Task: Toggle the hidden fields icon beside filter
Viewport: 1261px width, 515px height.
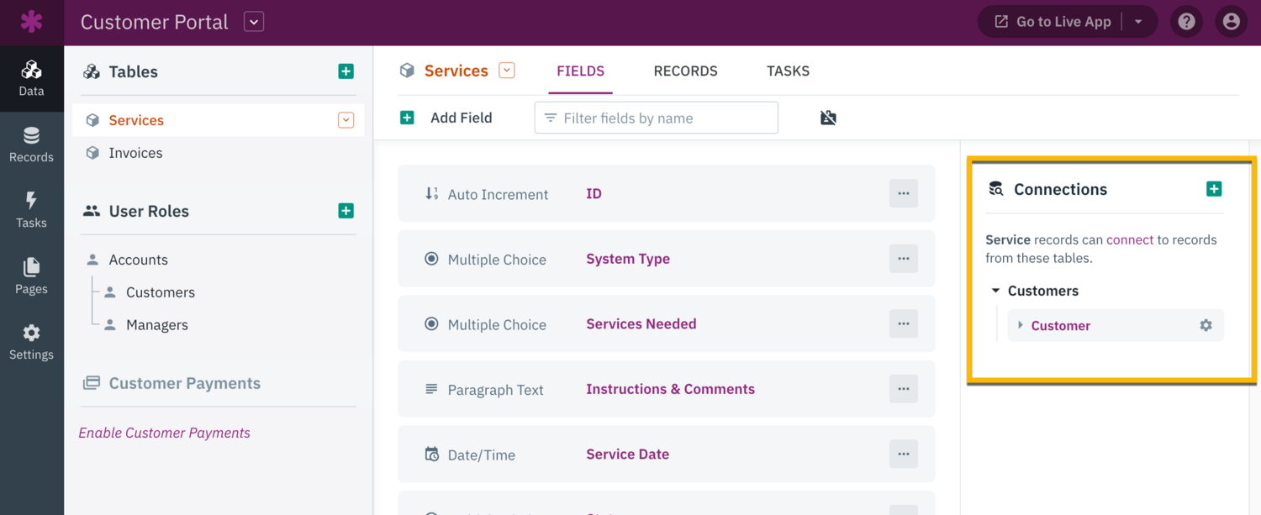Action: point(828,118)
